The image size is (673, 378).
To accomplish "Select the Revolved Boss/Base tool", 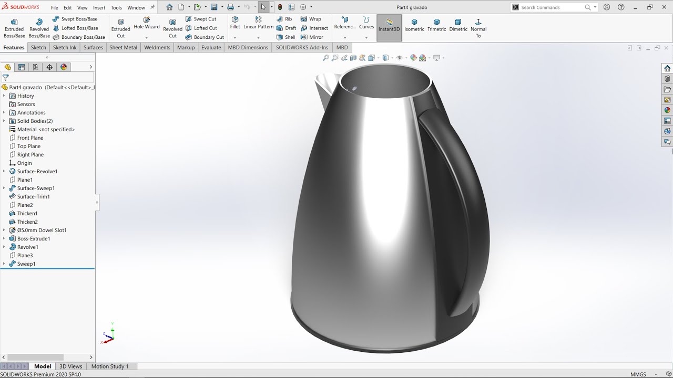I will click(x=39, y=28).
